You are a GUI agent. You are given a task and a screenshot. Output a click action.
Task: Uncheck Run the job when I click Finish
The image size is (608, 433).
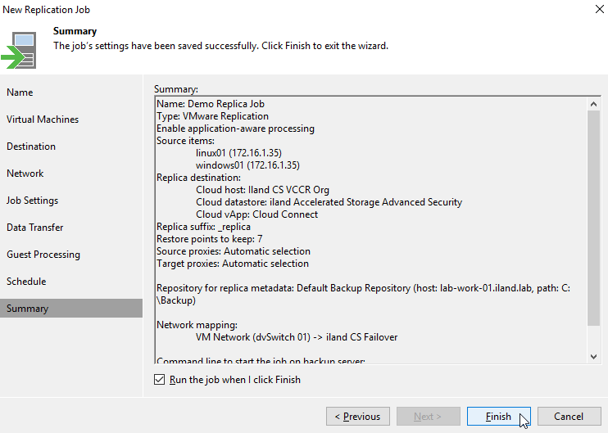tap(159, 380)
